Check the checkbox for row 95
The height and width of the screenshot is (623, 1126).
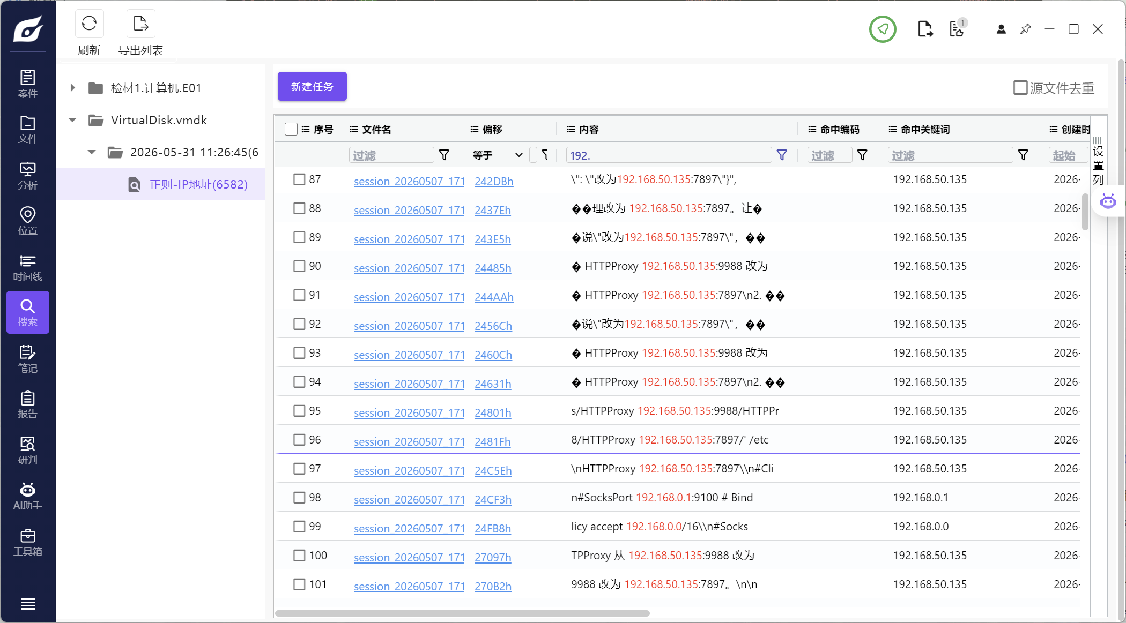tap(299, 411)
